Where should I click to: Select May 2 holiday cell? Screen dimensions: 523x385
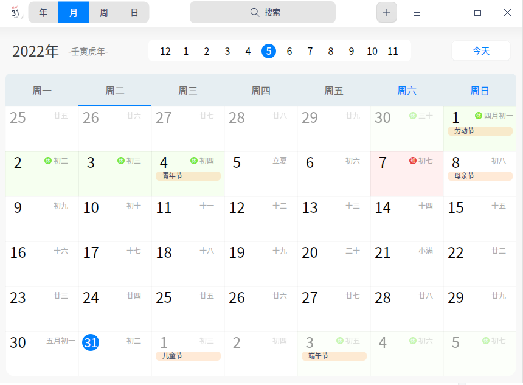point(42,174)
